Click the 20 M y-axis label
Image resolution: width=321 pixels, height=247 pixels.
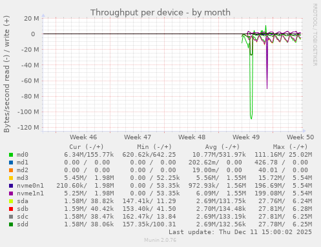click(32, 19)
